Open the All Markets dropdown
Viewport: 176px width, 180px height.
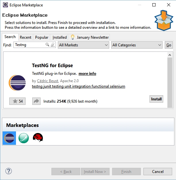83,45
